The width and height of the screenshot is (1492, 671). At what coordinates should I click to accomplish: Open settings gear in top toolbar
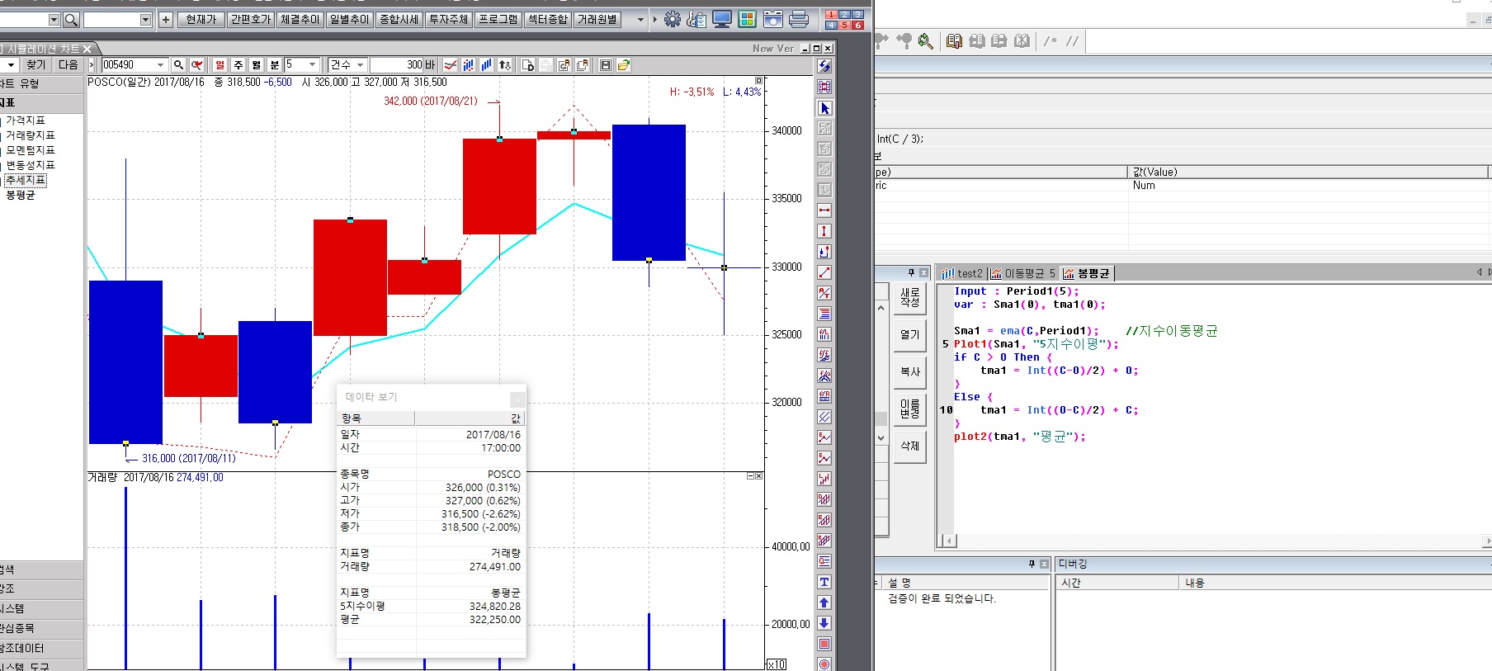[673, 19]
